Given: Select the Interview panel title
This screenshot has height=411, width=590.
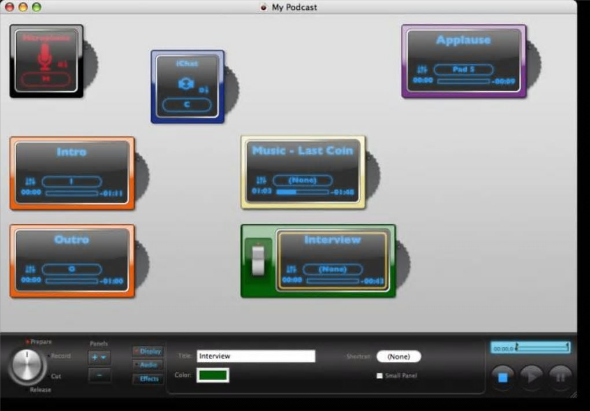Looking at the screenshot, I should click(333, 239).
